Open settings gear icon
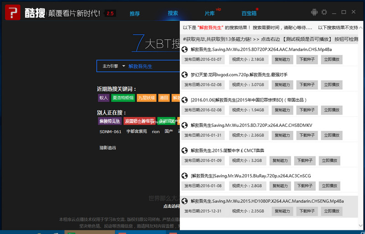The image size is (365, 234). [x=324, y=12]
